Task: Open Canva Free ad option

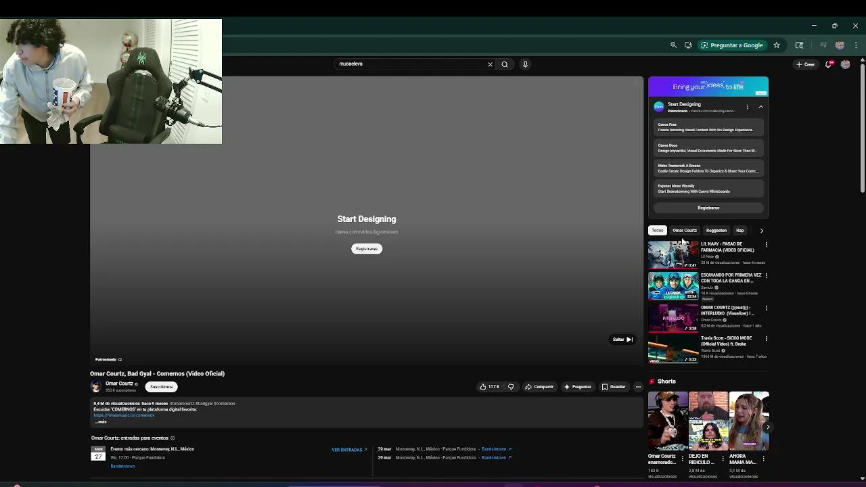Action: pos(708,127)
